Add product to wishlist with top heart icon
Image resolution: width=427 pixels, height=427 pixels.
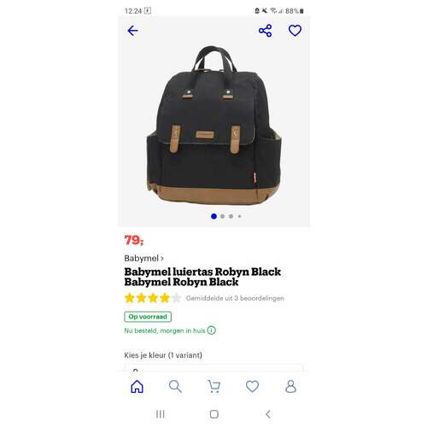click(295, 31)
